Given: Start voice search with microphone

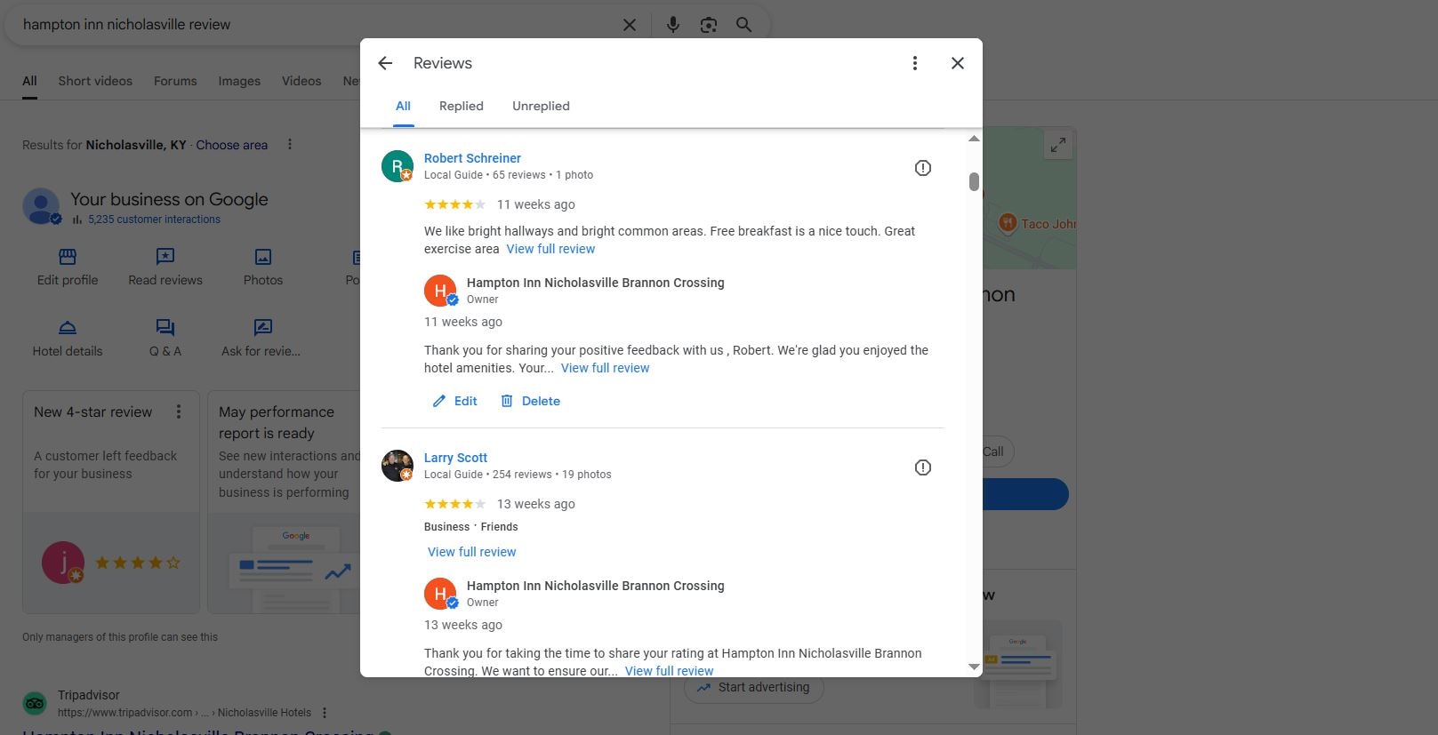Looking at the screenshot, I should [673, 25].
